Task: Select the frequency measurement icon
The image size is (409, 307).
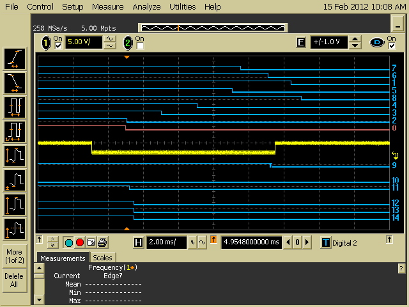Action: [15, 132]
